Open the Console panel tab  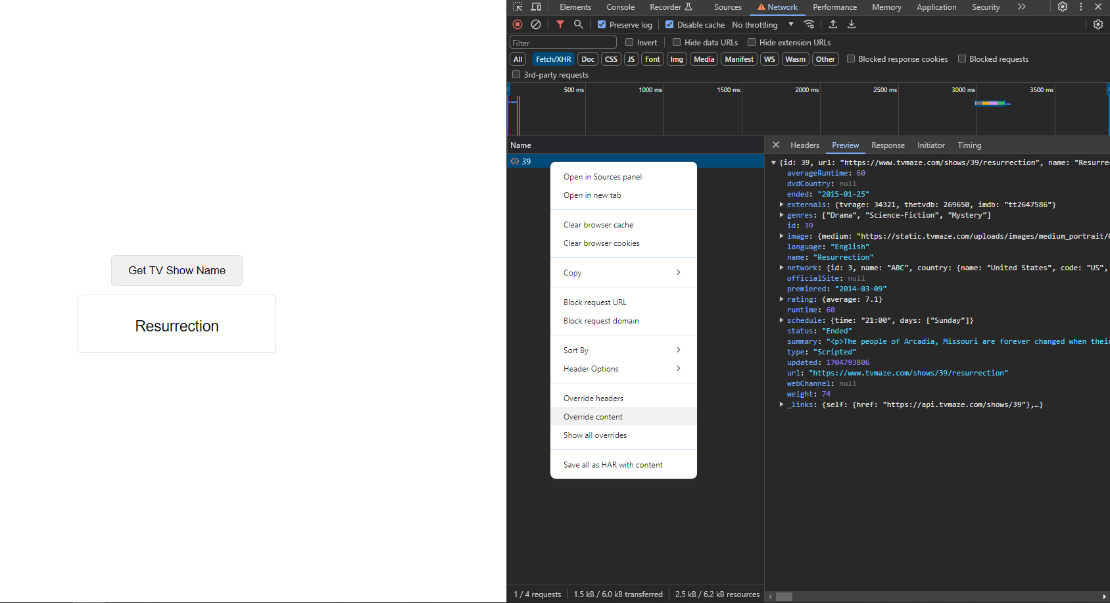click(x=620, y=7)
